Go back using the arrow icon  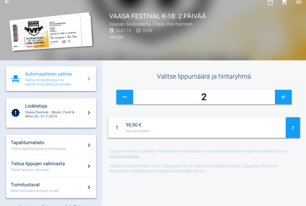point(7,2)
